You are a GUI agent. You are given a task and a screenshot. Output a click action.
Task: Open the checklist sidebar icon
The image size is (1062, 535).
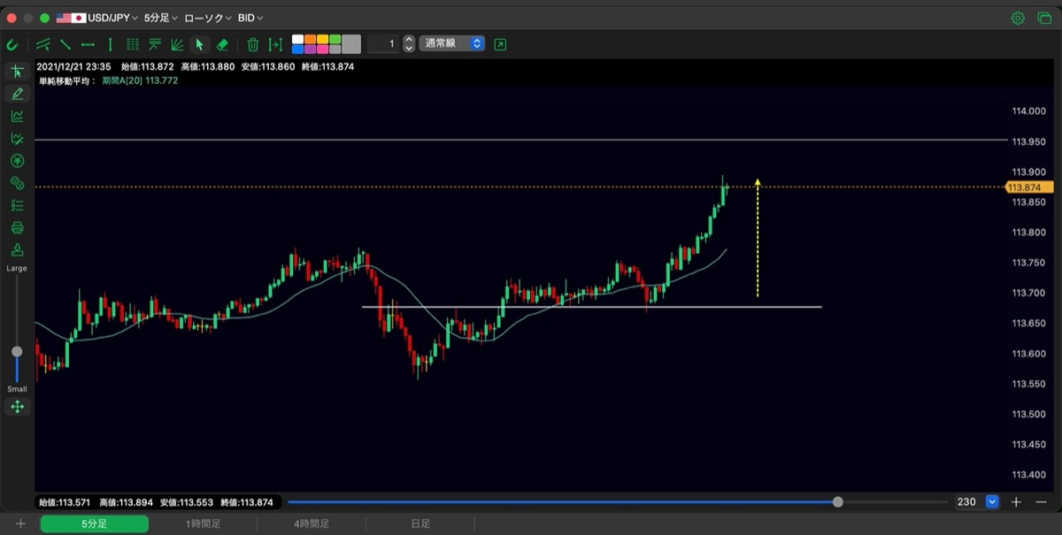pos(17,205)
